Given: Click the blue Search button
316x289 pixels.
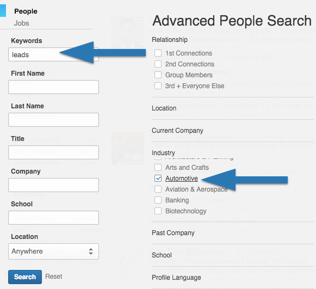Looking at the screenshot, I should (x=25, y=277).
